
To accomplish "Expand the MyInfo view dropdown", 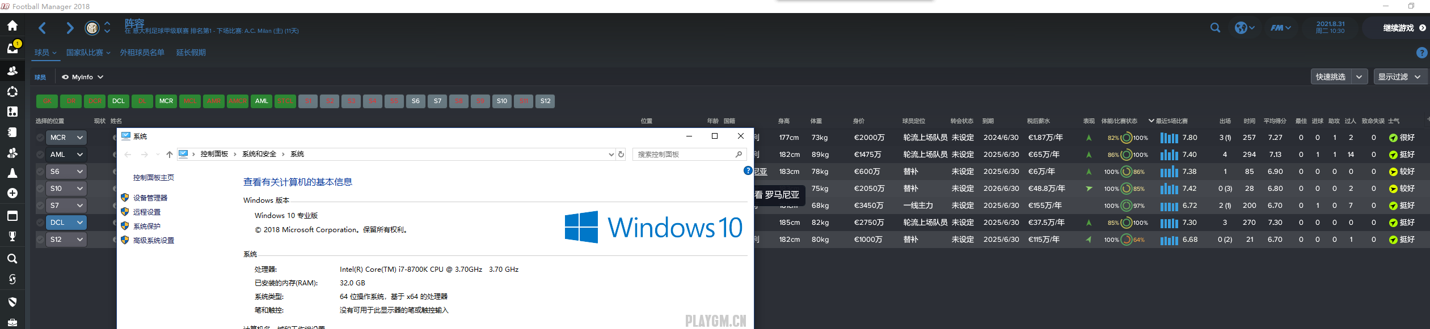I will coord(100,77).
